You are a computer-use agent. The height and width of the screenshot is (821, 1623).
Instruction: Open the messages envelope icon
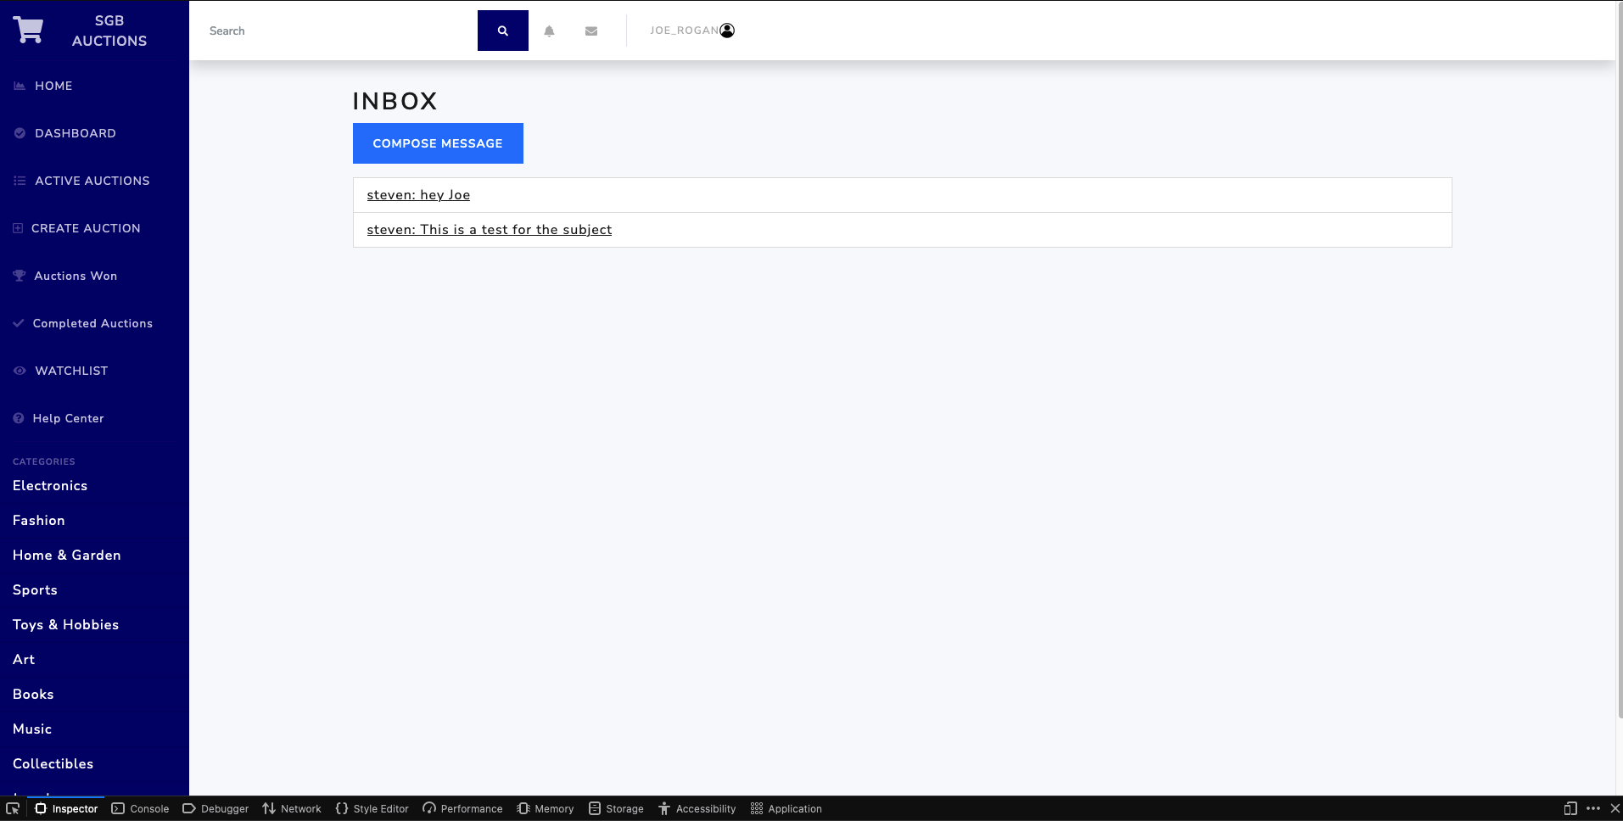(x=591, y=31)
